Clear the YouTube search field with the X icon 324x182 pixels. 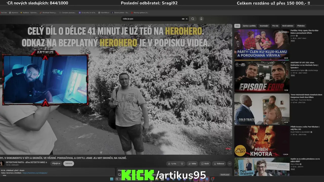coord(187,19)
